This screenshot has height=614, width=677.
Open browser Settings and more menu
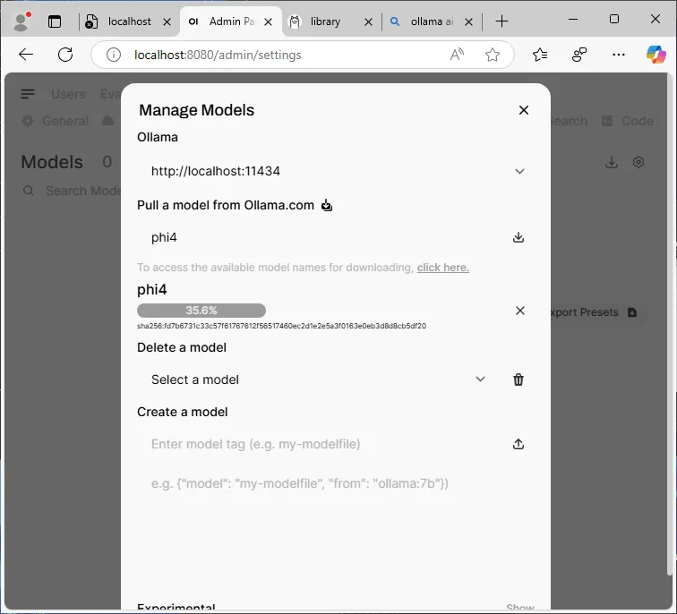(x=618, y=55)
